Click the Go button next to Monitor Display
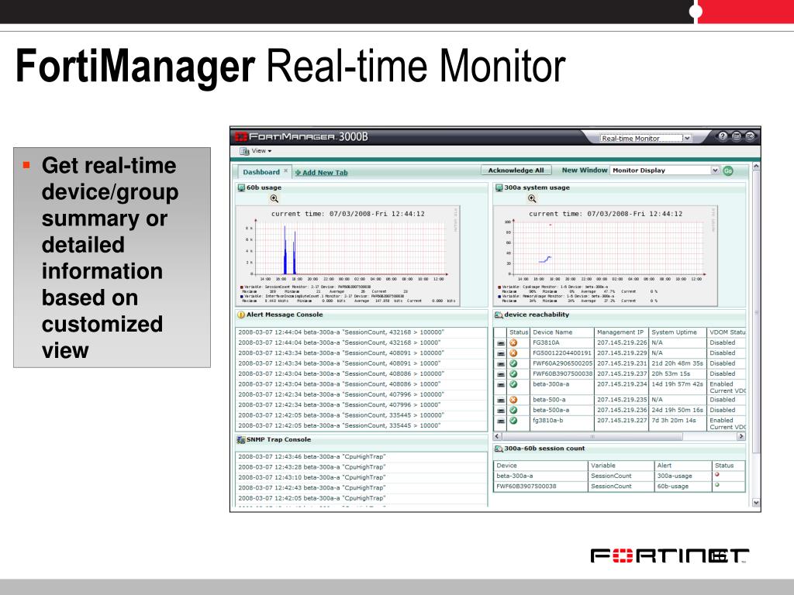This screenshot has width=794, height=595. [728, 171]
